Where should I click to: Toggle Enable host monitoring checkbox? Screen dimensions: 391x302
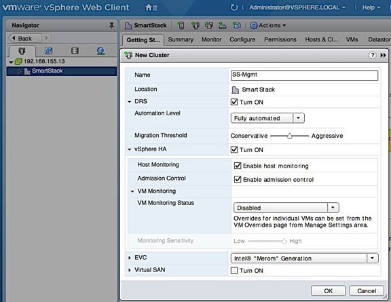coord(238,166)
